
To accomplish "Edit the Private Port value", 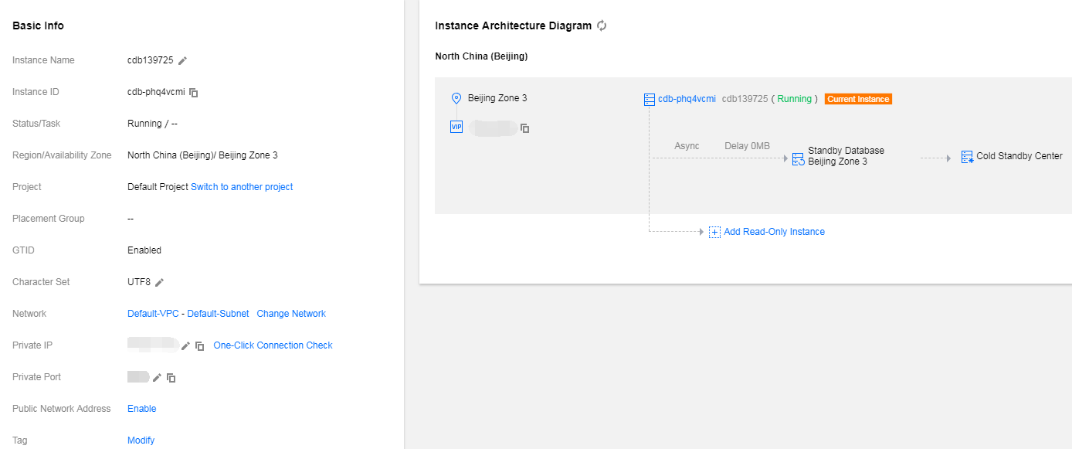I will (157, 377).
